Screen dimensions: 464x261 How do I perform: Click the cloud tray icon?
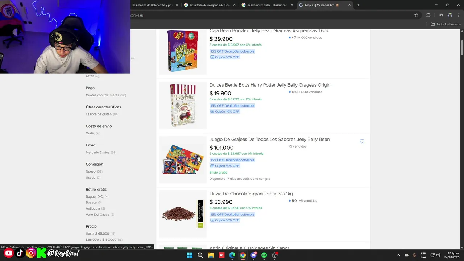tap(406, 255)
